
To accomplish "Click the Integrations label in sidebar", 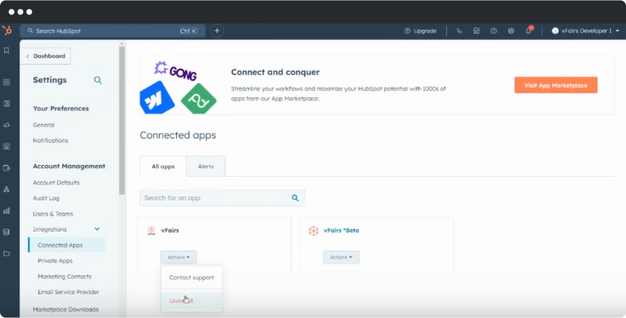I will (x=49, y=229).
